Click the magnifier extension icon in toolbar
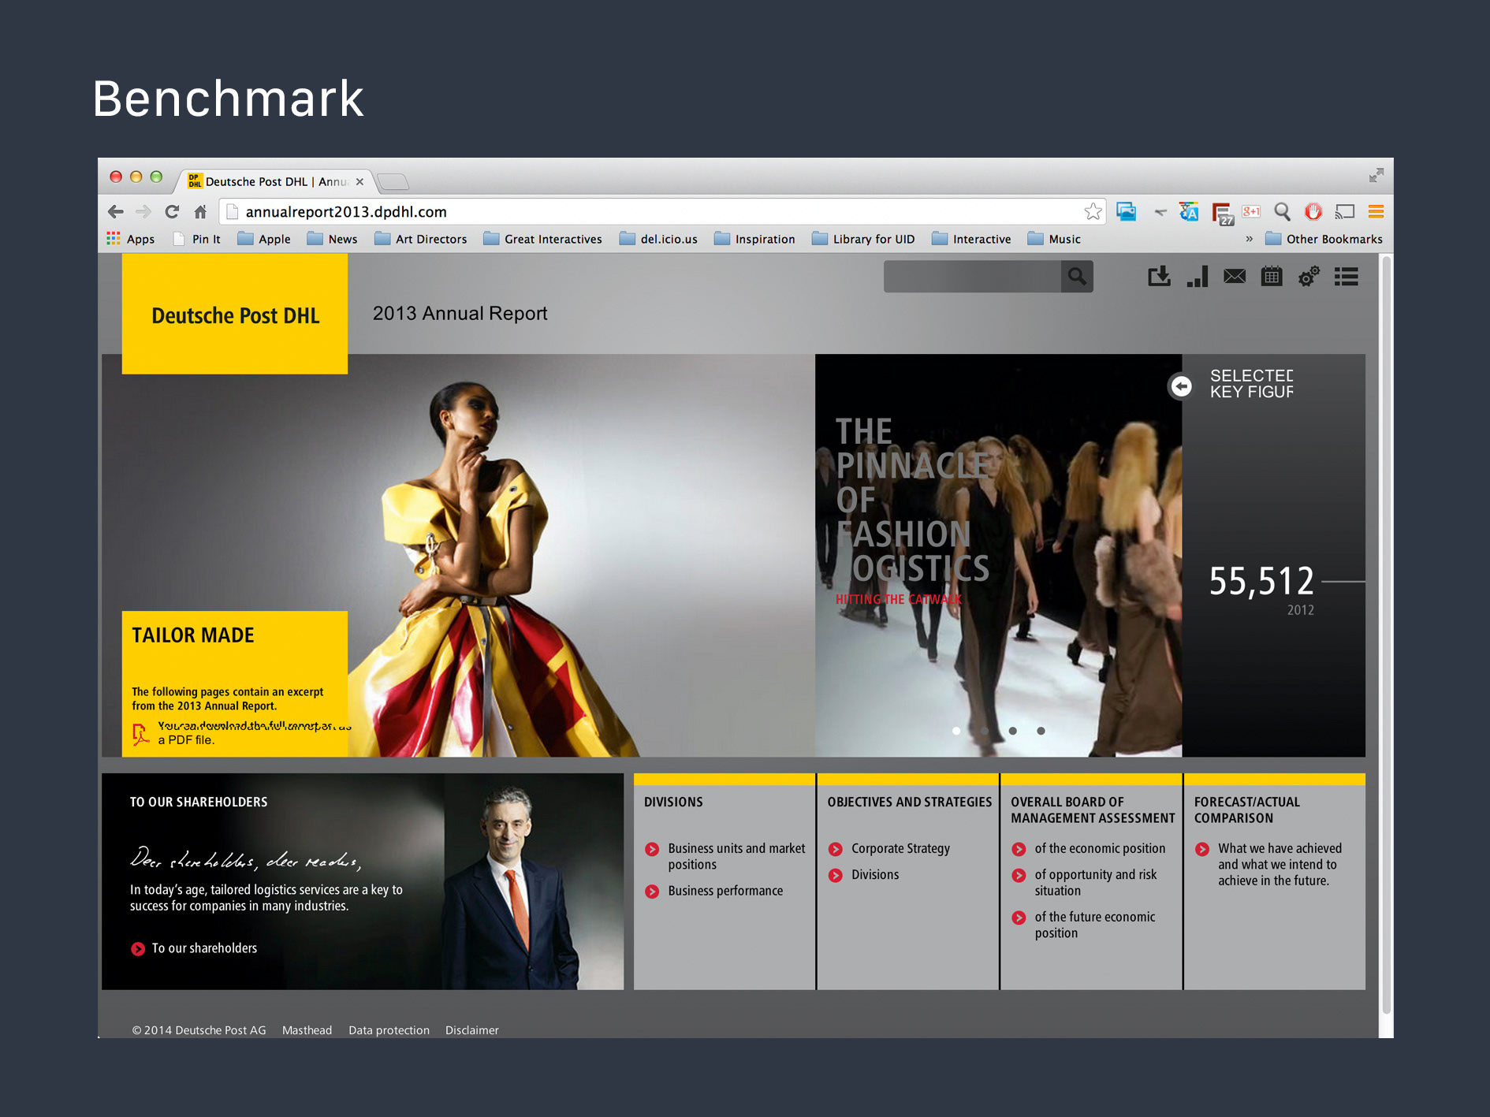1490x1117 pixels. tap(1283, 211)
